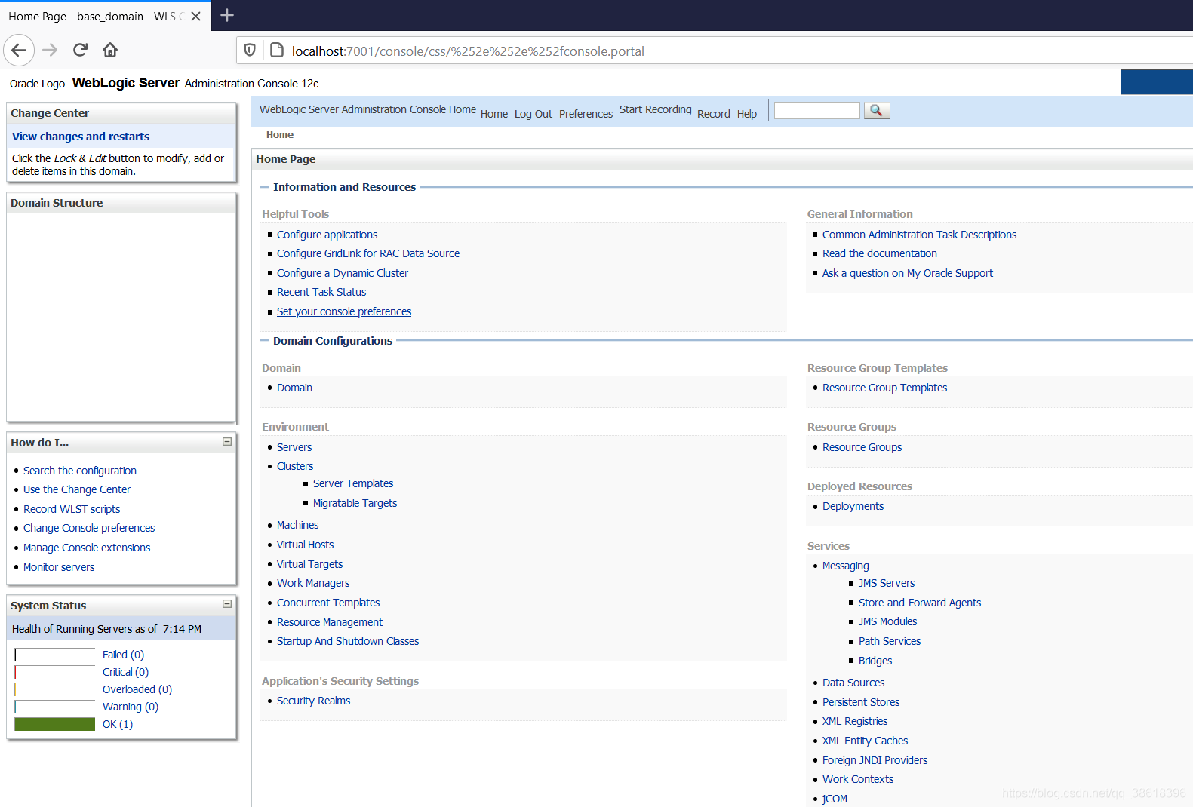Open the Persistent Stores link
This screenshot has height=807, width=1193.
(x=861, y=702)
